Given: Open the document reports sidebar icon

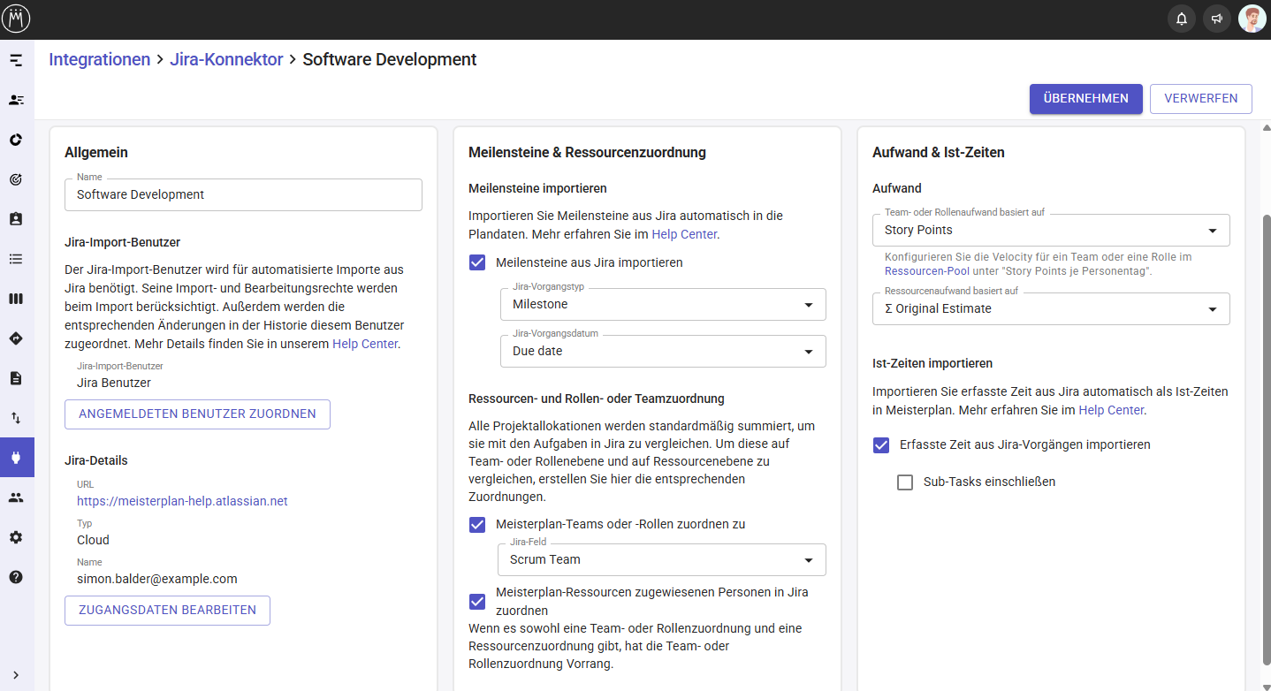Looking at the screenshot, I should [16, 378].
